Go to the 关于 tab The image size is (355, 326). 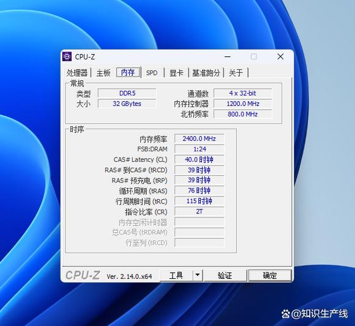point(236,73)
